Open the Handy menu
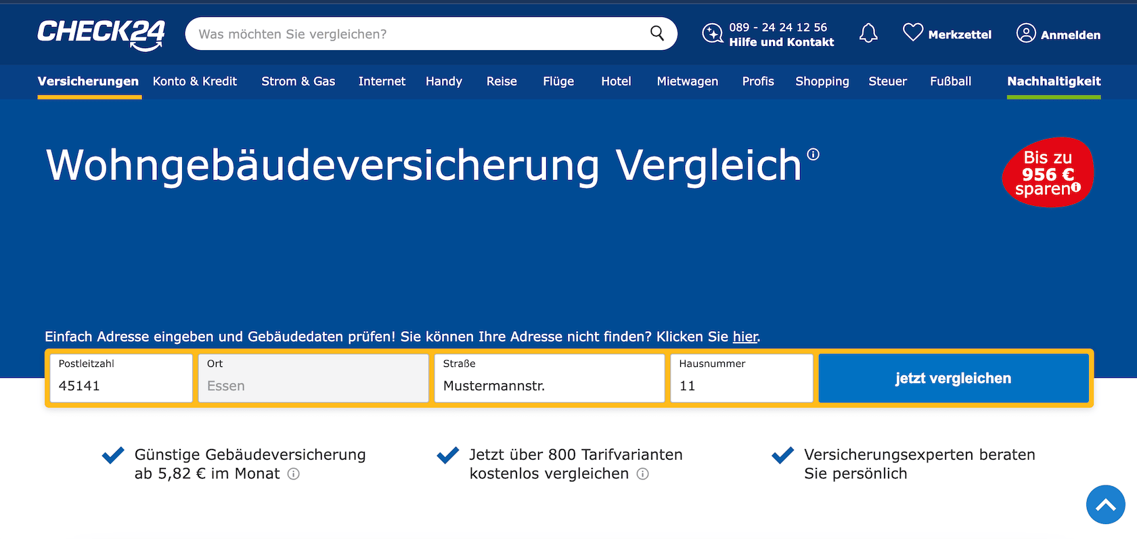This screenshot has height=539, width=1137. point(444,81)
